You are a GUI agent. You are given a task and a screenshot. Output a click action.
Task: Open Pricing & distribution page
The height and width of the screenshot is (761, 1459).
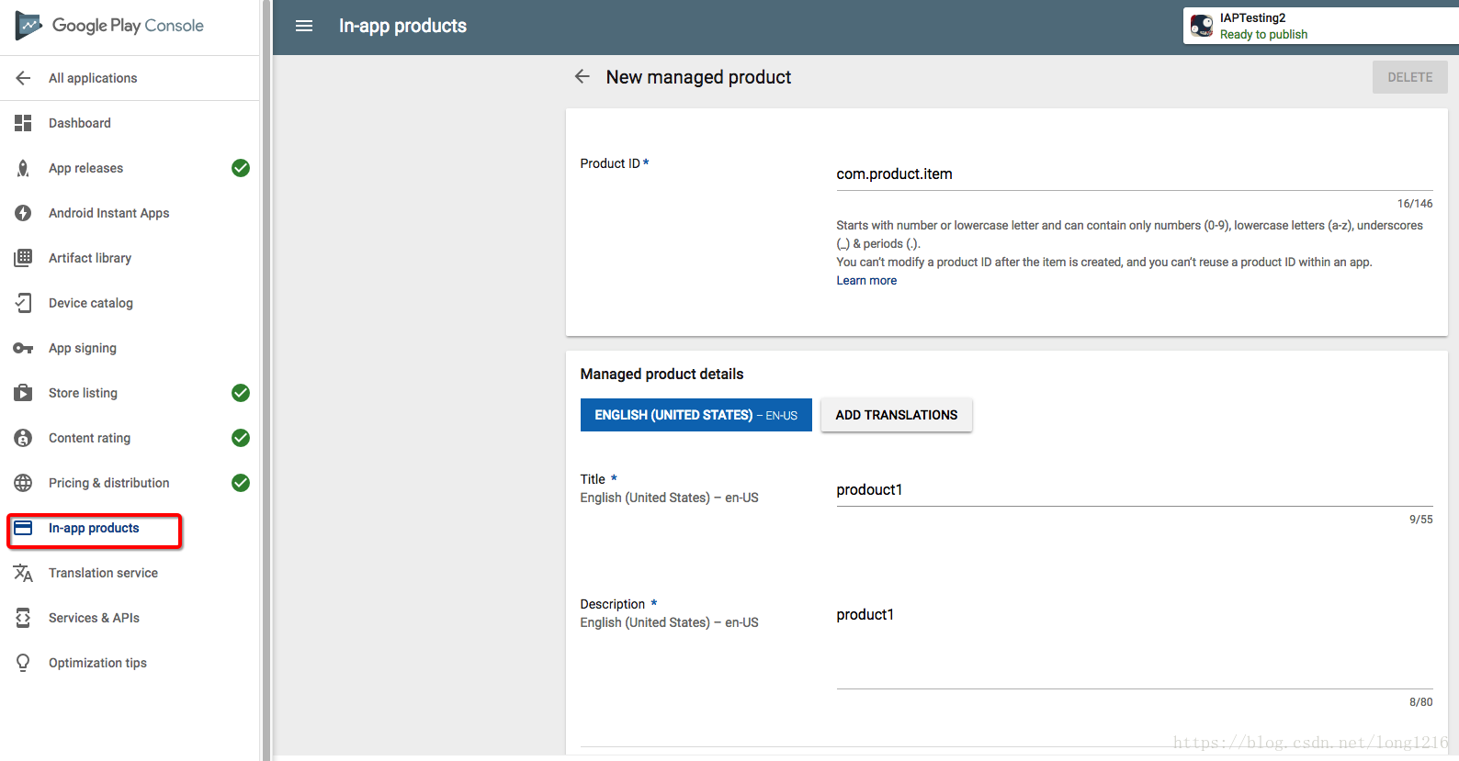pyautogui.click(x=108, y=483)
